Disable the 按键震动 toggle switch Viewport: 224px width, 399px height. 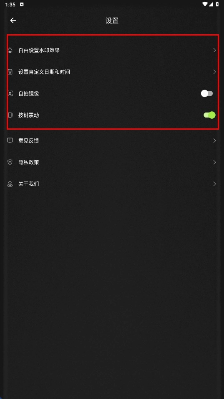[209, 115]
